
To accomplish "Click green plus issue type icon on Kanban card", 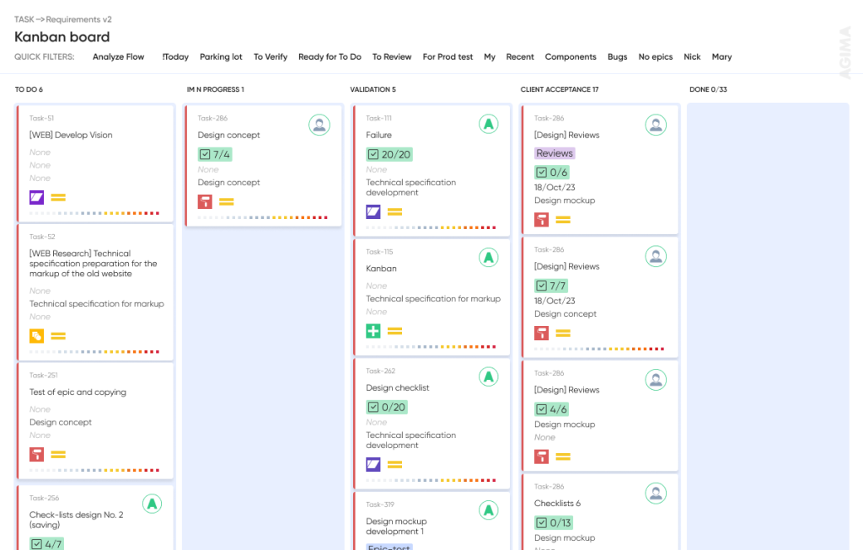I will pos(373,330).
